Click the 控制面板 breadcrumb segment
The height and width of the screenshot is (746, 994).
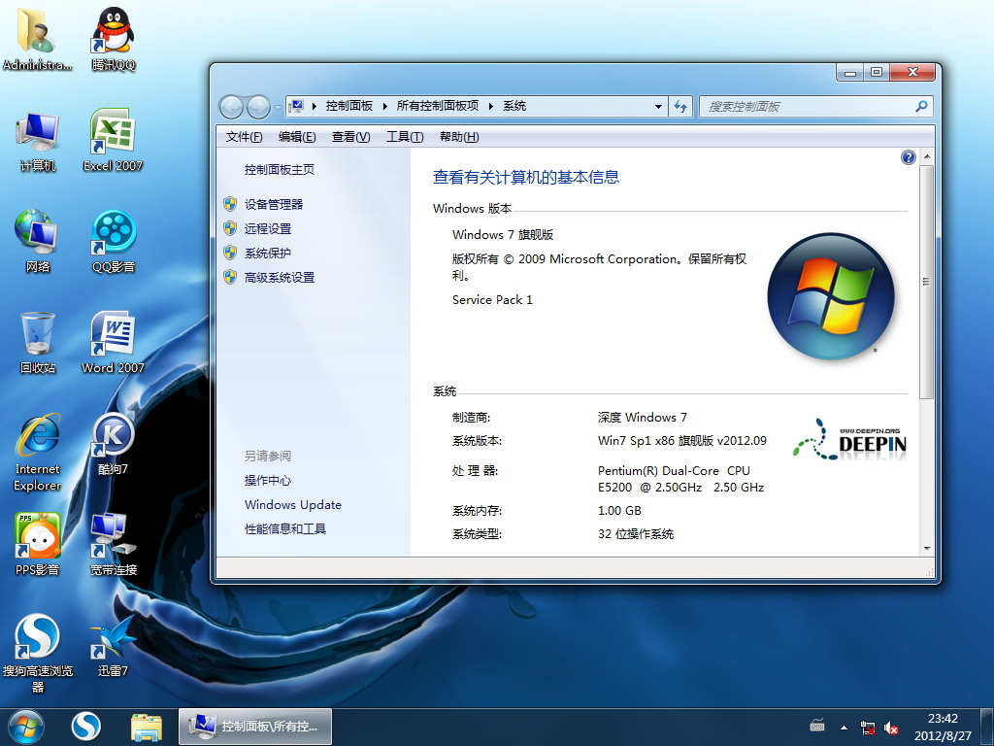pos(349,106)
